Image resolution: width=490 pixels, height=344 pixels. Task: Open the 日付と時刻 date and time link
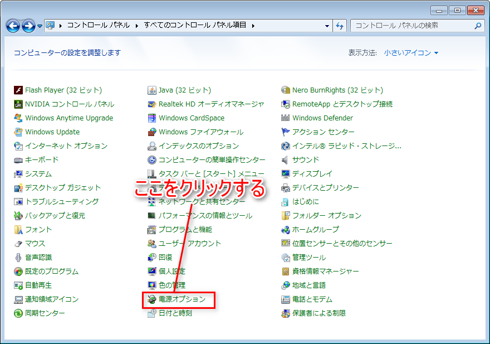tap(175, 313)
